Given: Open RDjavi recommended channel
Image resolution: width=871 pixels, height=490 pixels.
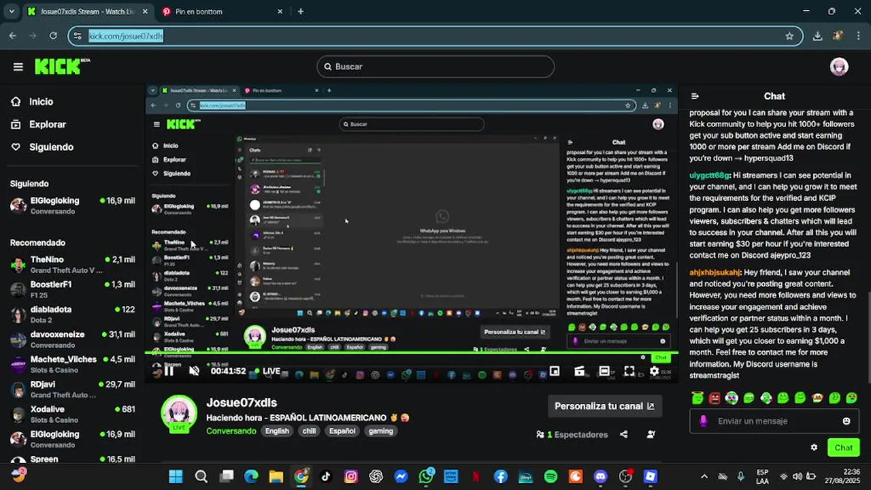Looking at the screenshot, I should pyautogui.click(x=72, y=389).
